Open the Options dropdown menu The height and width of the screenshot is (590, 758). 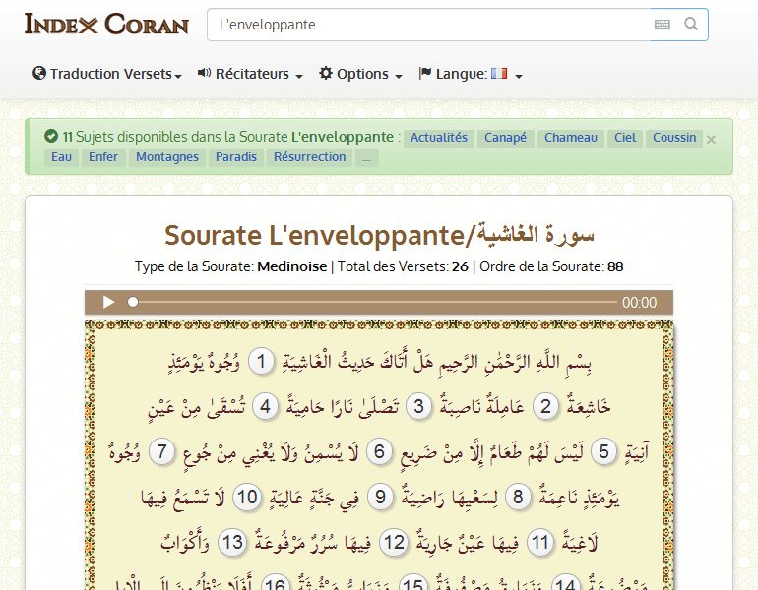360,74
